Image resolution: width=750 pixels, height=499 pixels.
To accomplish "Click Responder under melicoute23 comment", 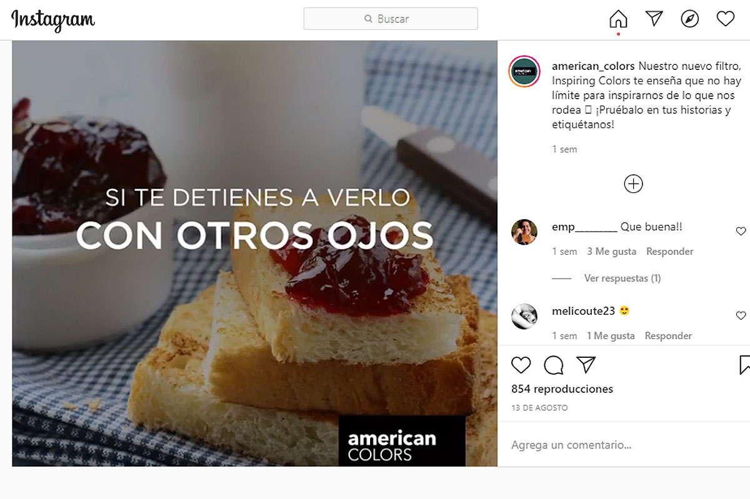I will pos(668,335).
